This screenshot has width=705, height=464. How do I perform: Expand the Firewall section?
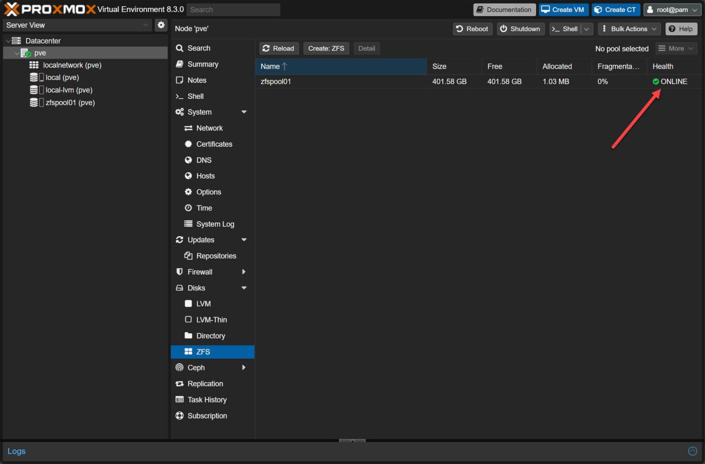pyautogui.click(x=244, y=272)
